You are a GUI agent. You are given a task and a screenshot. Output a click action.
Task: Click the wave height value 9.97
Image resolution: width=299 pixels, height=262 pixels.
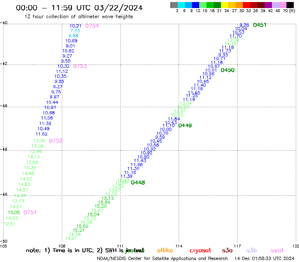[55, 97]
